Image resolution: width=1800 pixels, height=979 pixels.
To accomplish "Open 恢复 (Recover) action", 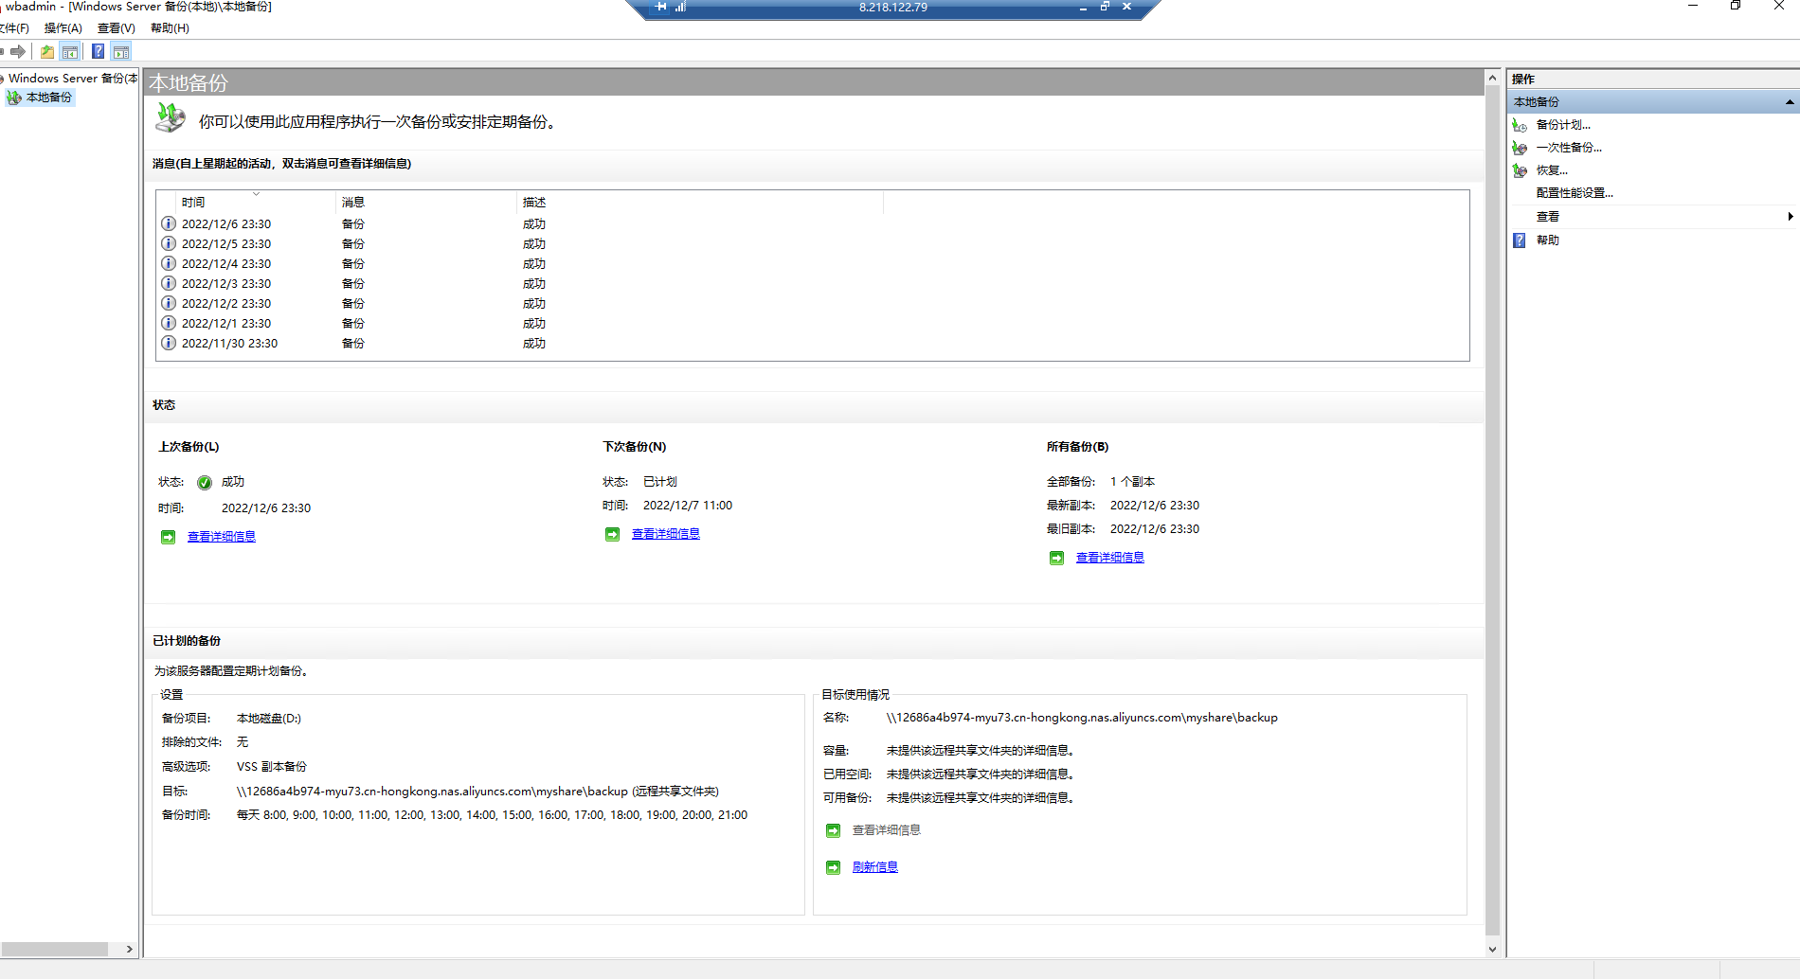I will 1551,170.
